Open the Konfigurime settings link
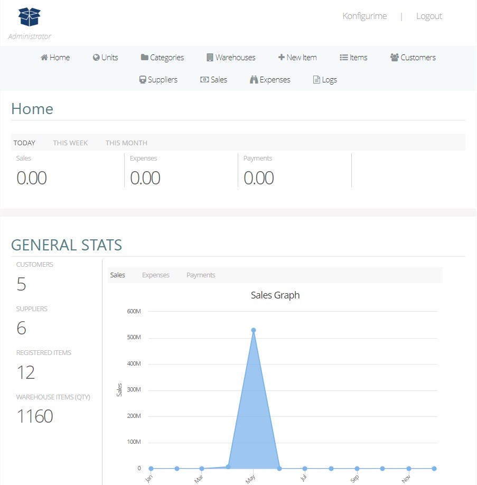Screen dimensions: 477x485 [x=364, y=16]
